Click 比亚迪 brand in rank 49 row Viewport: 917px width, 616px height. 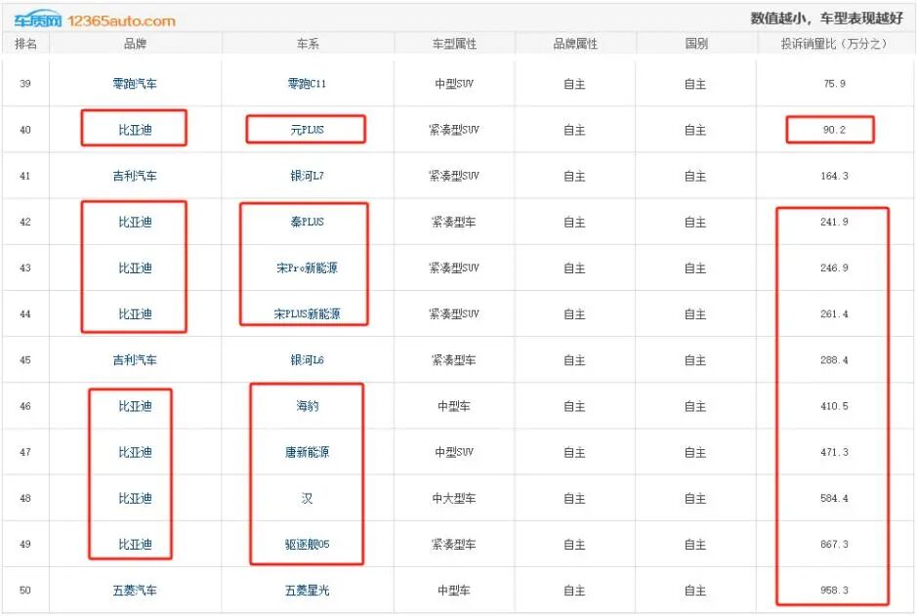tap(135, 545)
